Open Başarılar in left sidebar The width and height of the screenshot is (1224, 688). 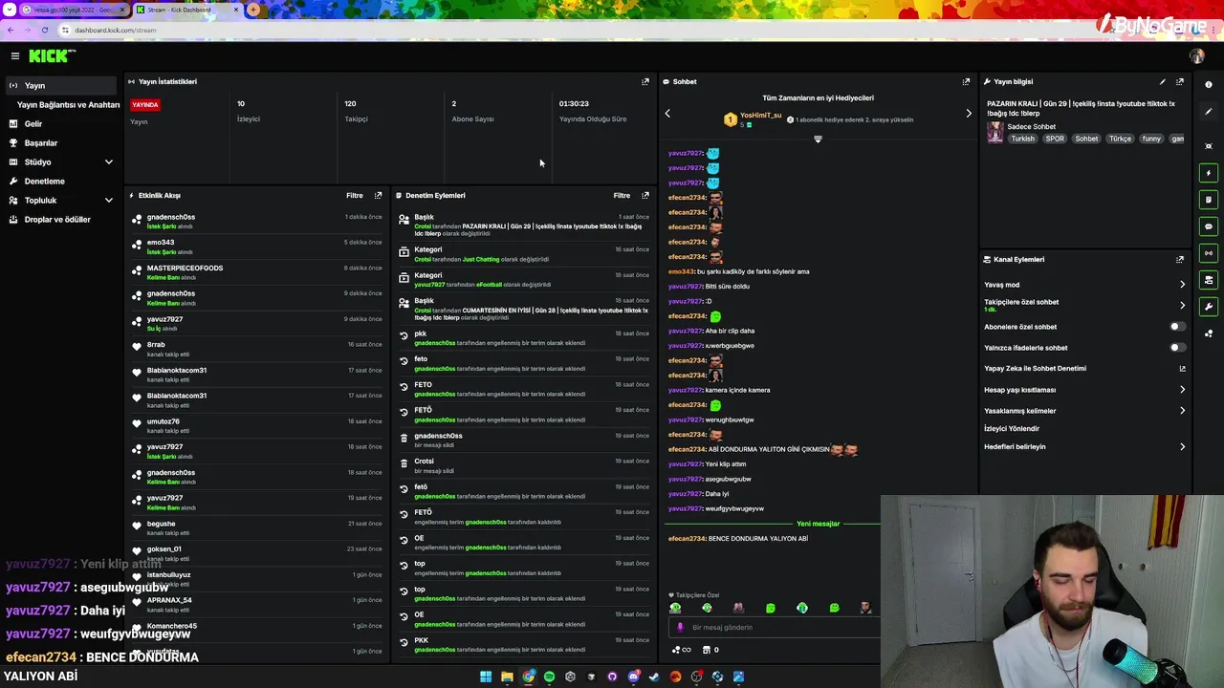point(41,142)
